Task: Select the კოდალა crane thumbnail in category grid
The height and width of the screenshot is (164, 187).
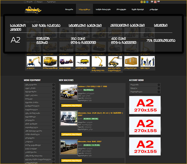Action: [x=34, y=61]
